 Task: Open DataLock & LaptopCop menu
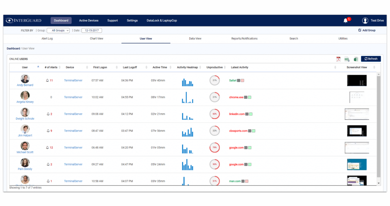(x=161, y=21)
